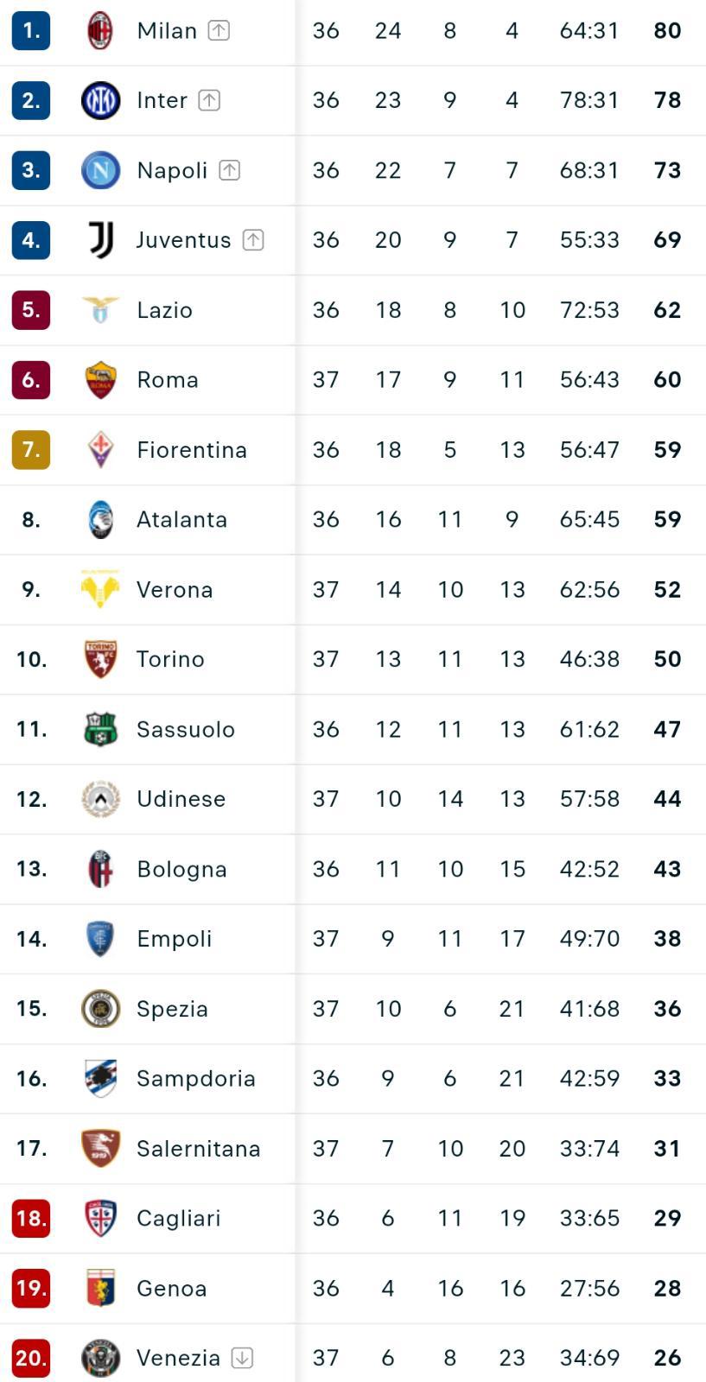Click the Fiorentina club crest

pos(100,449)
